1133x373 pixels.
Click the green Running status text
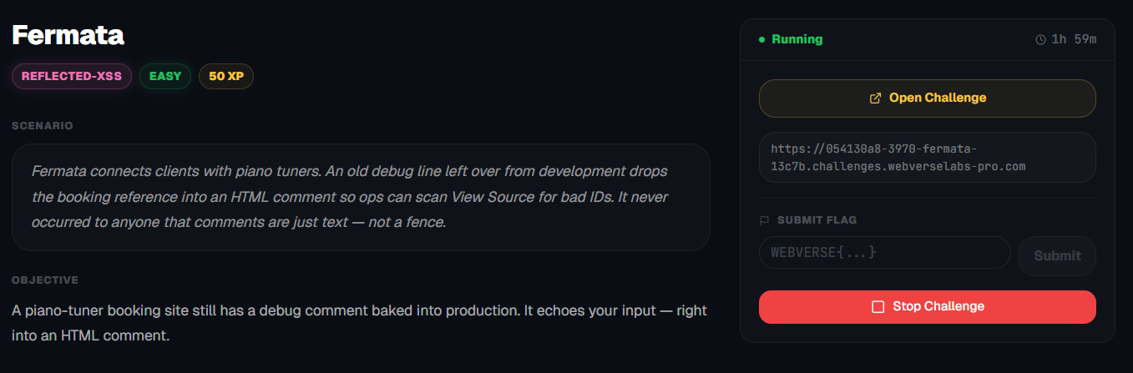coord(797,39)
